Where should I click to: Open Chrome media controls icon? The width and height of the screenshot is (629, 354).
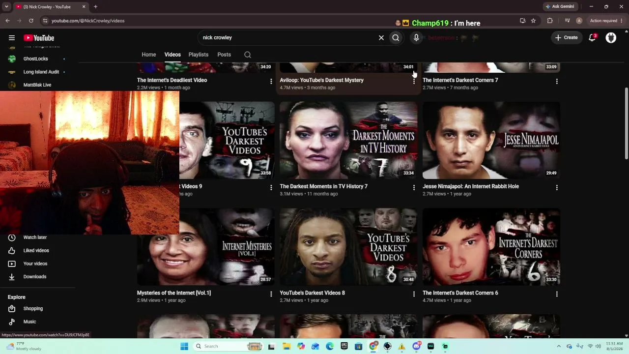point(567,21)
